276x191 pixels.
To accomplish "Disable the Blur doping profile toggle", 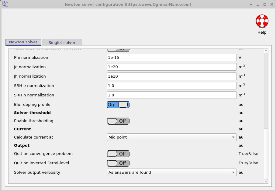I will pyautogui.click(x=118, y=105).
